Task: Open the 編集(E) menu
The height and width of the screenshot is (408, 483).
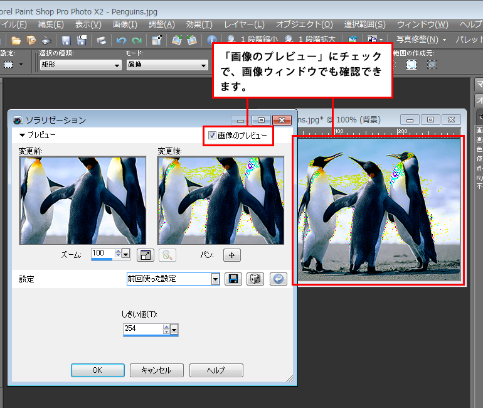Action: tap(51, 24)
